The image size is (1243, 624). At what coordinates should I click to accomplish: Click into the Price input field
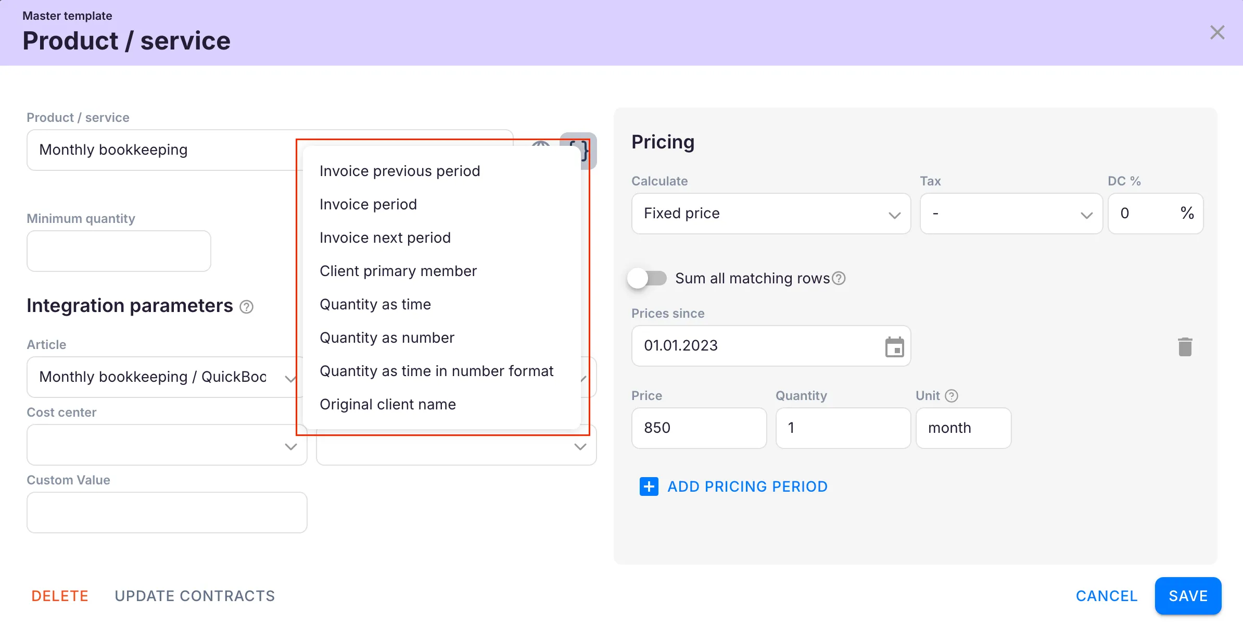click(x=699, y=428)
